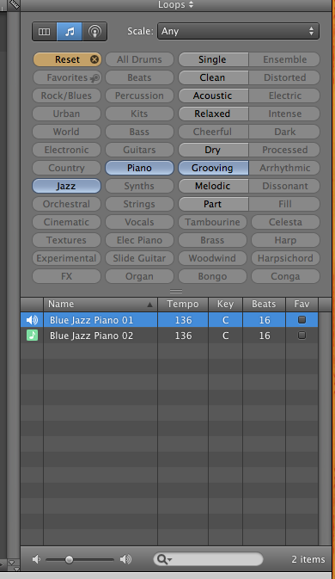Click the Tambourine filter button
Screen dimensions: 335x579
(x=212, y=222)
